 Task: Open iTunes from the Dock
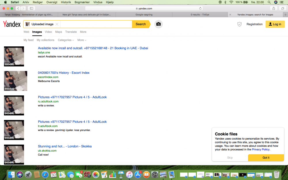click(x=130, y=175)
